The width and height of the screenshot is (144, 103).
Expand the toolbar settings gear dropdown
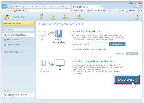[142, 11]
